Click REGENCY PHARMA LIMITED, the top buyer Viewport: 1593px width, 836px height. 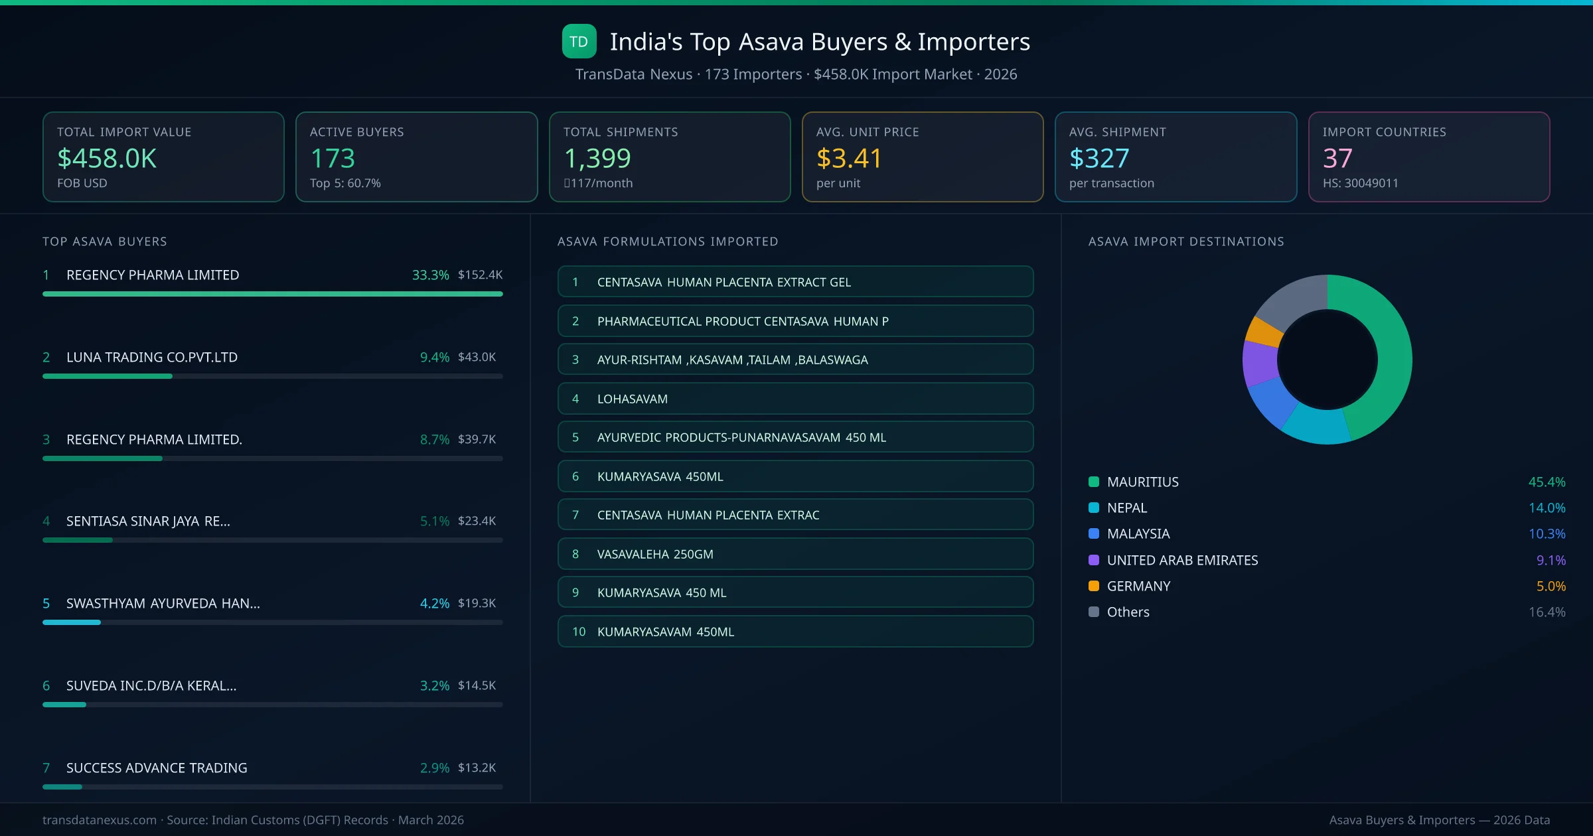coord(152,274)
